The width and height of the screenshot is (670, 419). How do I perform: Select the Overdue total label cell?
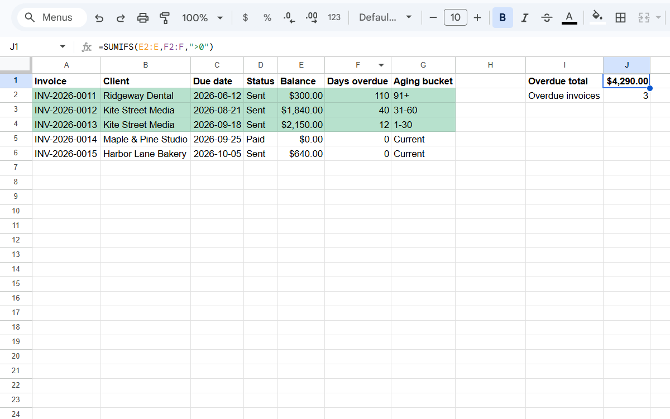[564, 81]
